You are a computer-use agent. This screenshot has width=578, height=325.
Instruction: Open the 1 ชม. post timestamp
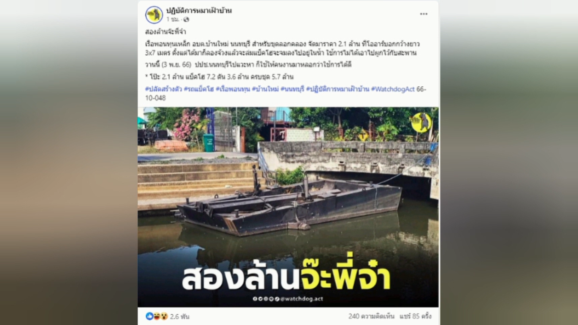(x=173, y=20)
